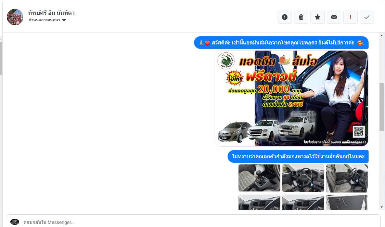Mark conversation done with checkmark icon
385x227 pixels.
click(367, 17)
